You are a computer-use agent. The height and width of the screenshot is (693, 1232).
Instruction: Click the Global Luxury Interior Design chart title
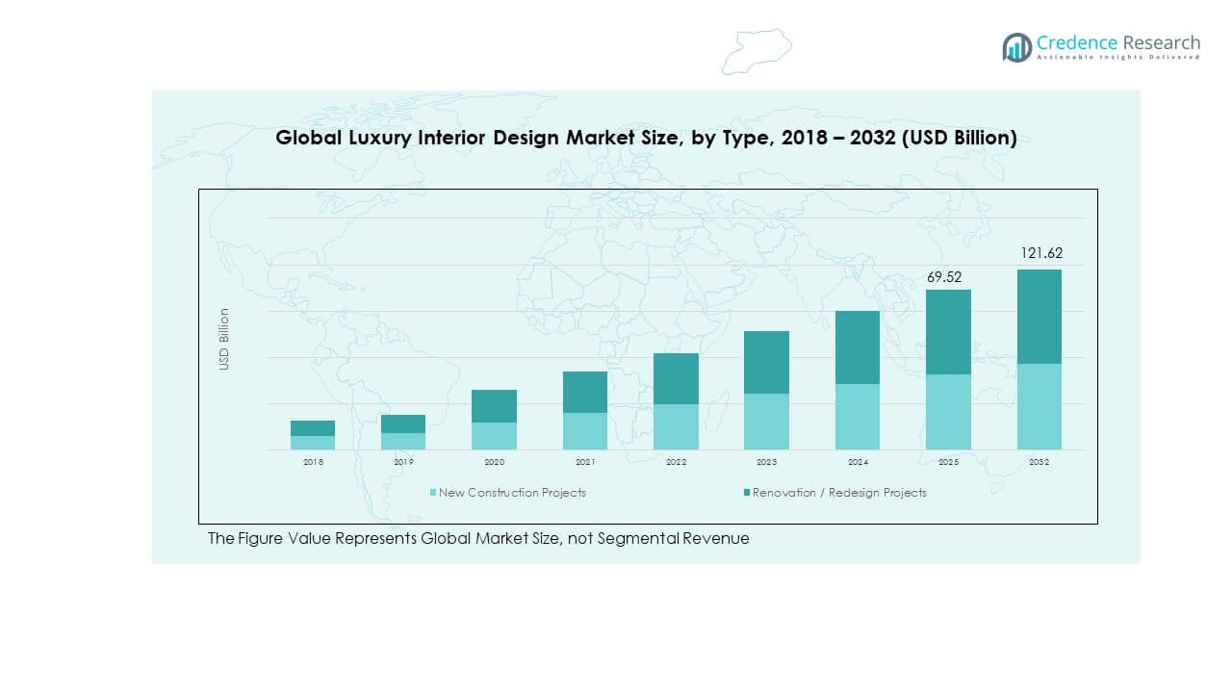pos(646,138)
